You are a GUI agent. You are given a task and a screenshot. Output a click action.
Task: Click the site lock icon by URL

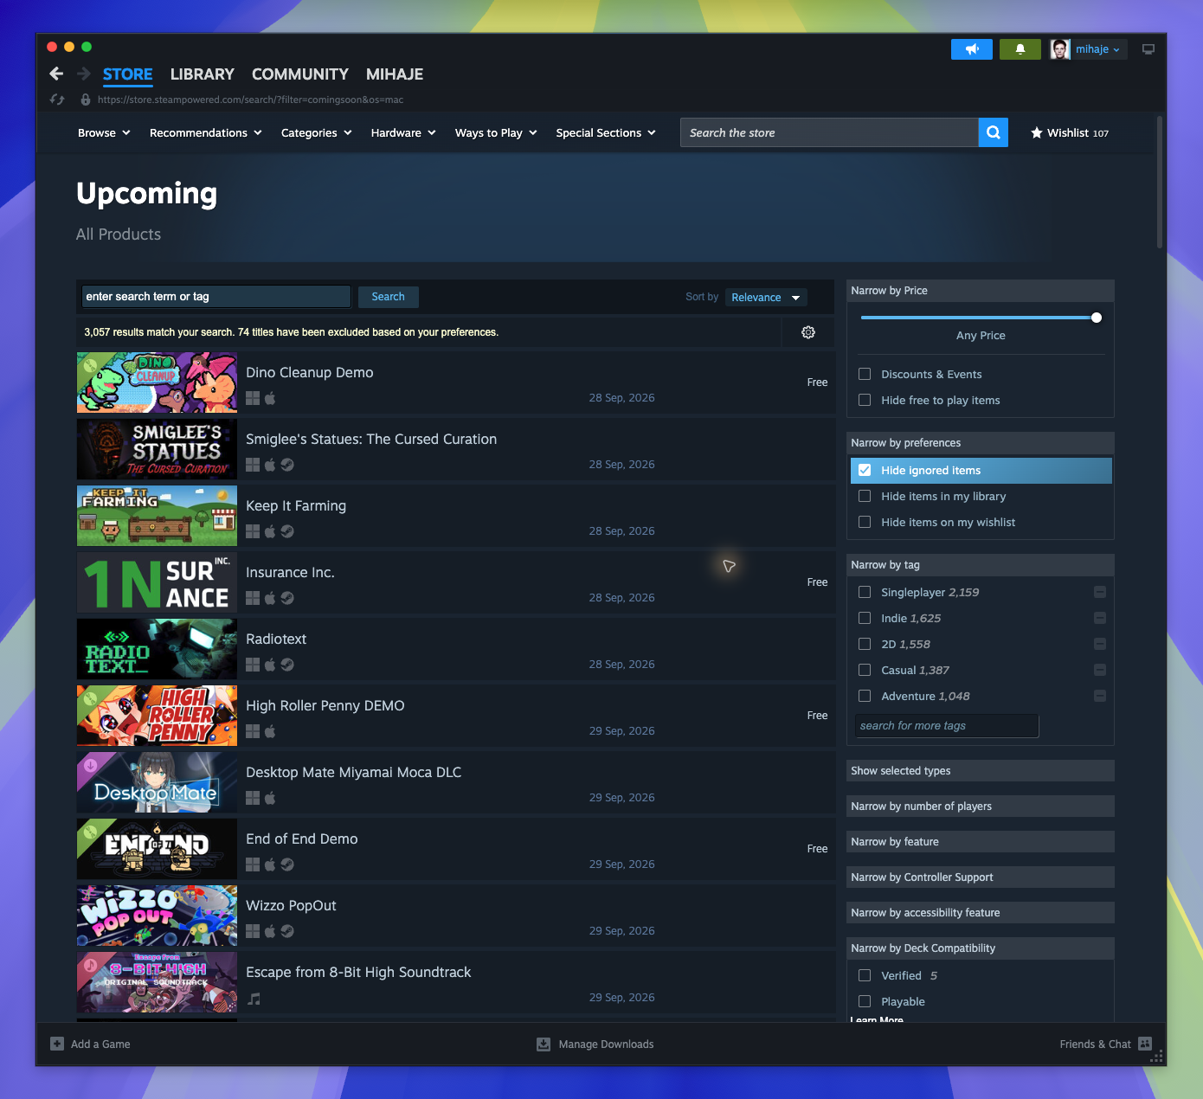coord(86,100)
